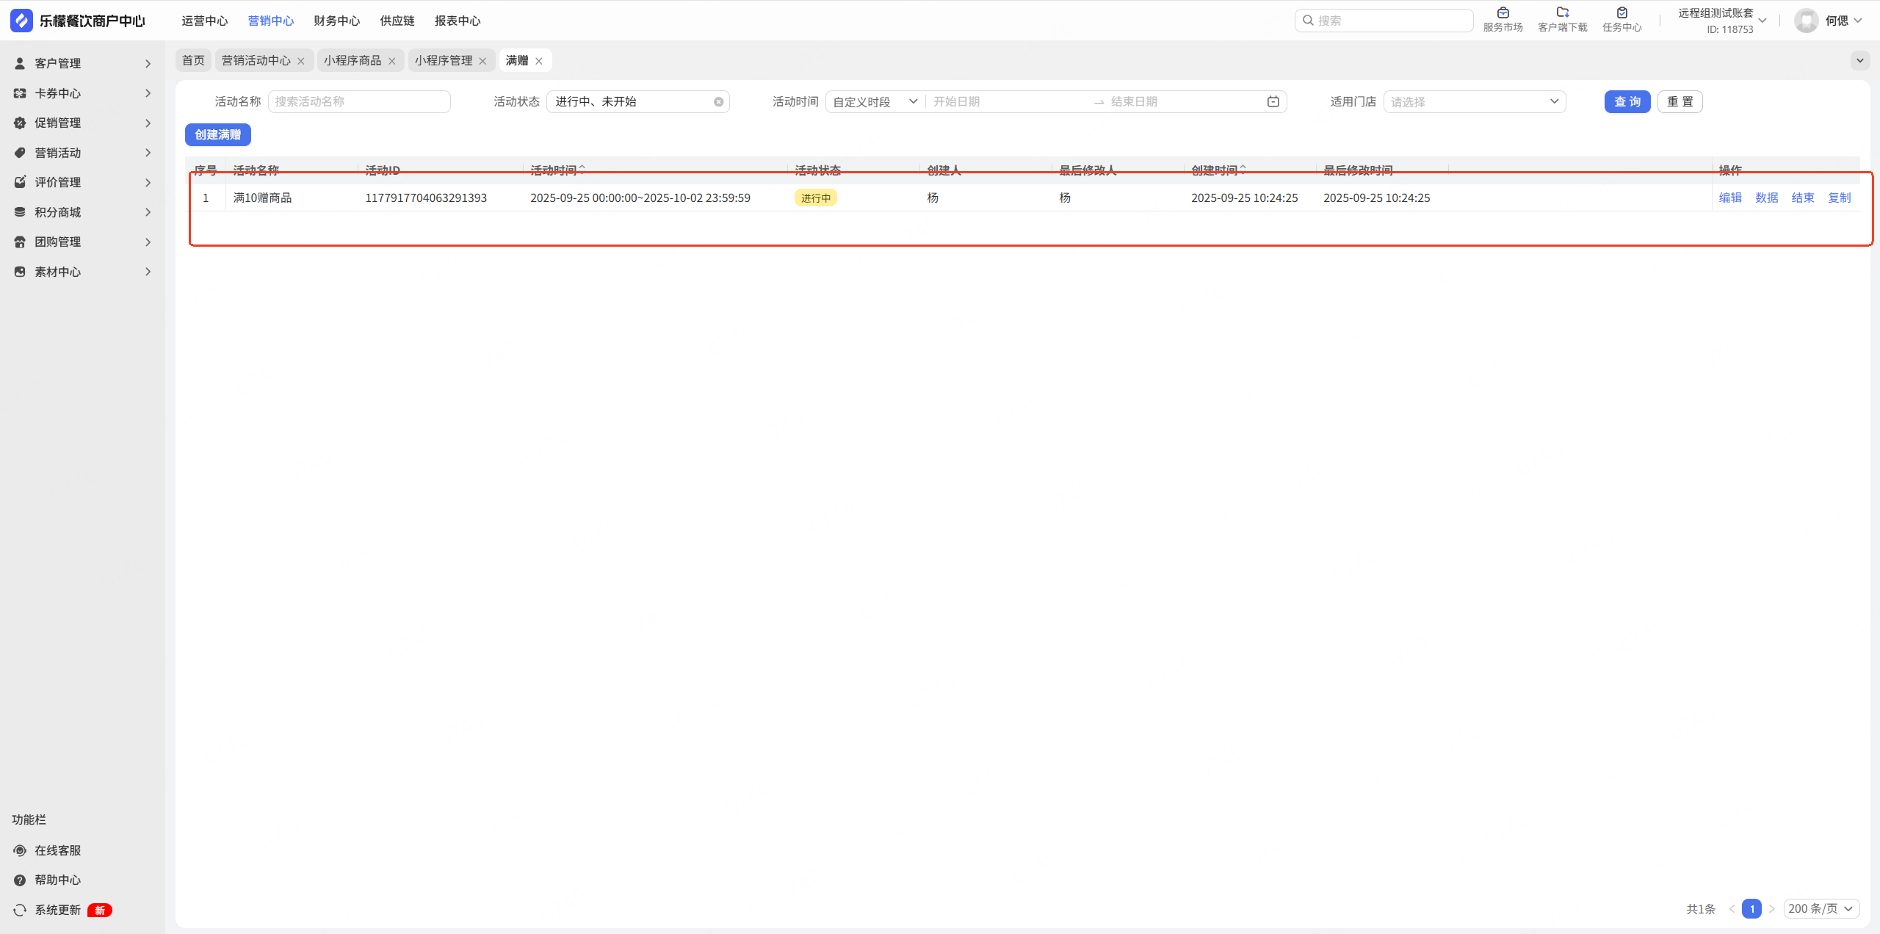Expand the 适用门店 store dropdown
The width and height of the screenshot is (1880, 934).
tap(1474, 101)
